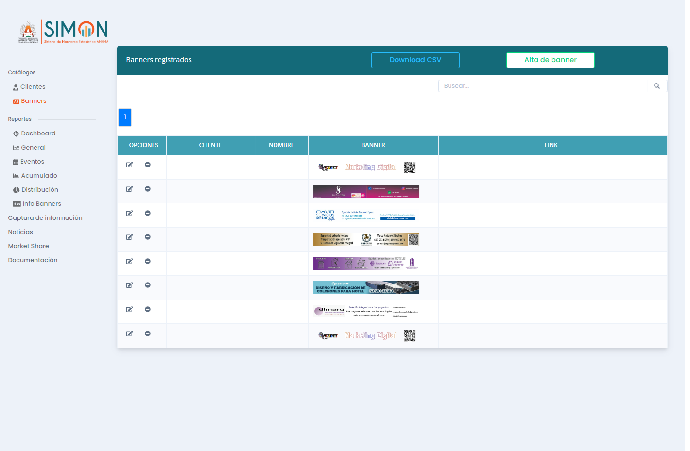Delete the Seguridad privada Hotelera banner row

pos(148,237)
